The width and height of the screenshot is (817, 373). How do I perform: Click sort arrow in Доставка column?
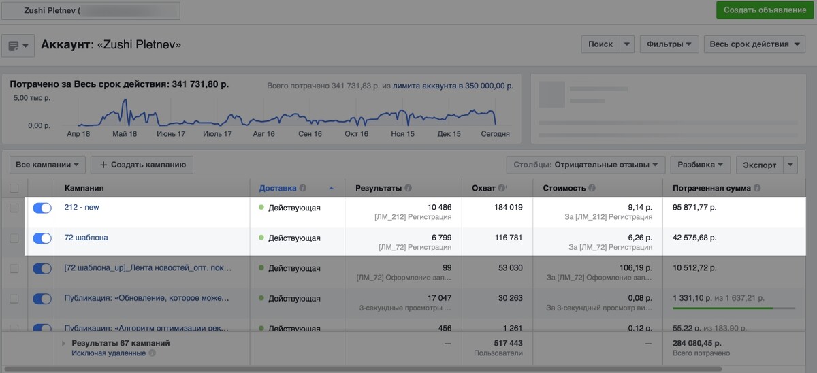tap(332, 188)
